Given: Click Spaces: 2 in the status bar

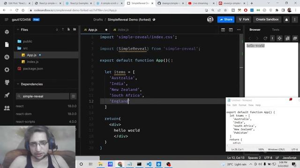Looking at the screenshot, I should click(x=254, y=158).
